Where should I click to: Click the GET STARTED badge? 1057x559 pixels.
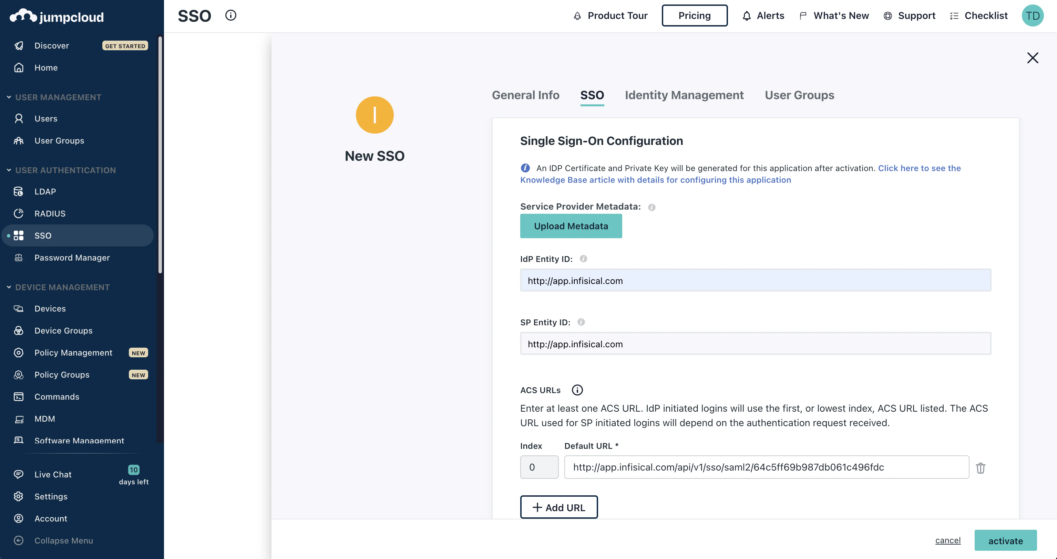[125, 46]
